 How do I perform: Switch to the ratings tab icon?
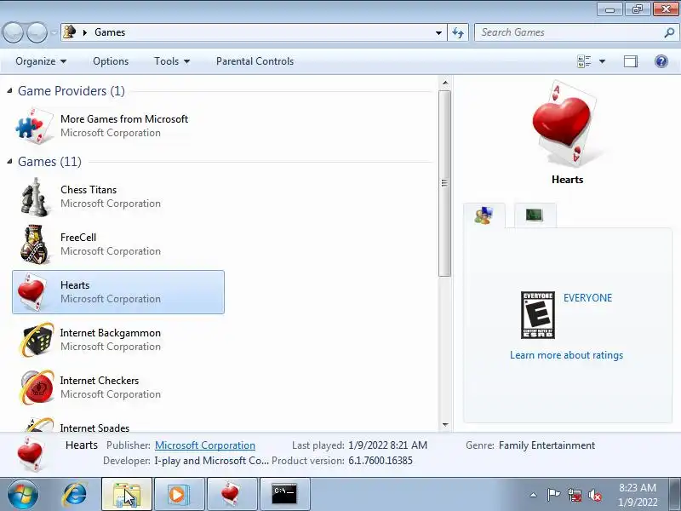point(484,215)
